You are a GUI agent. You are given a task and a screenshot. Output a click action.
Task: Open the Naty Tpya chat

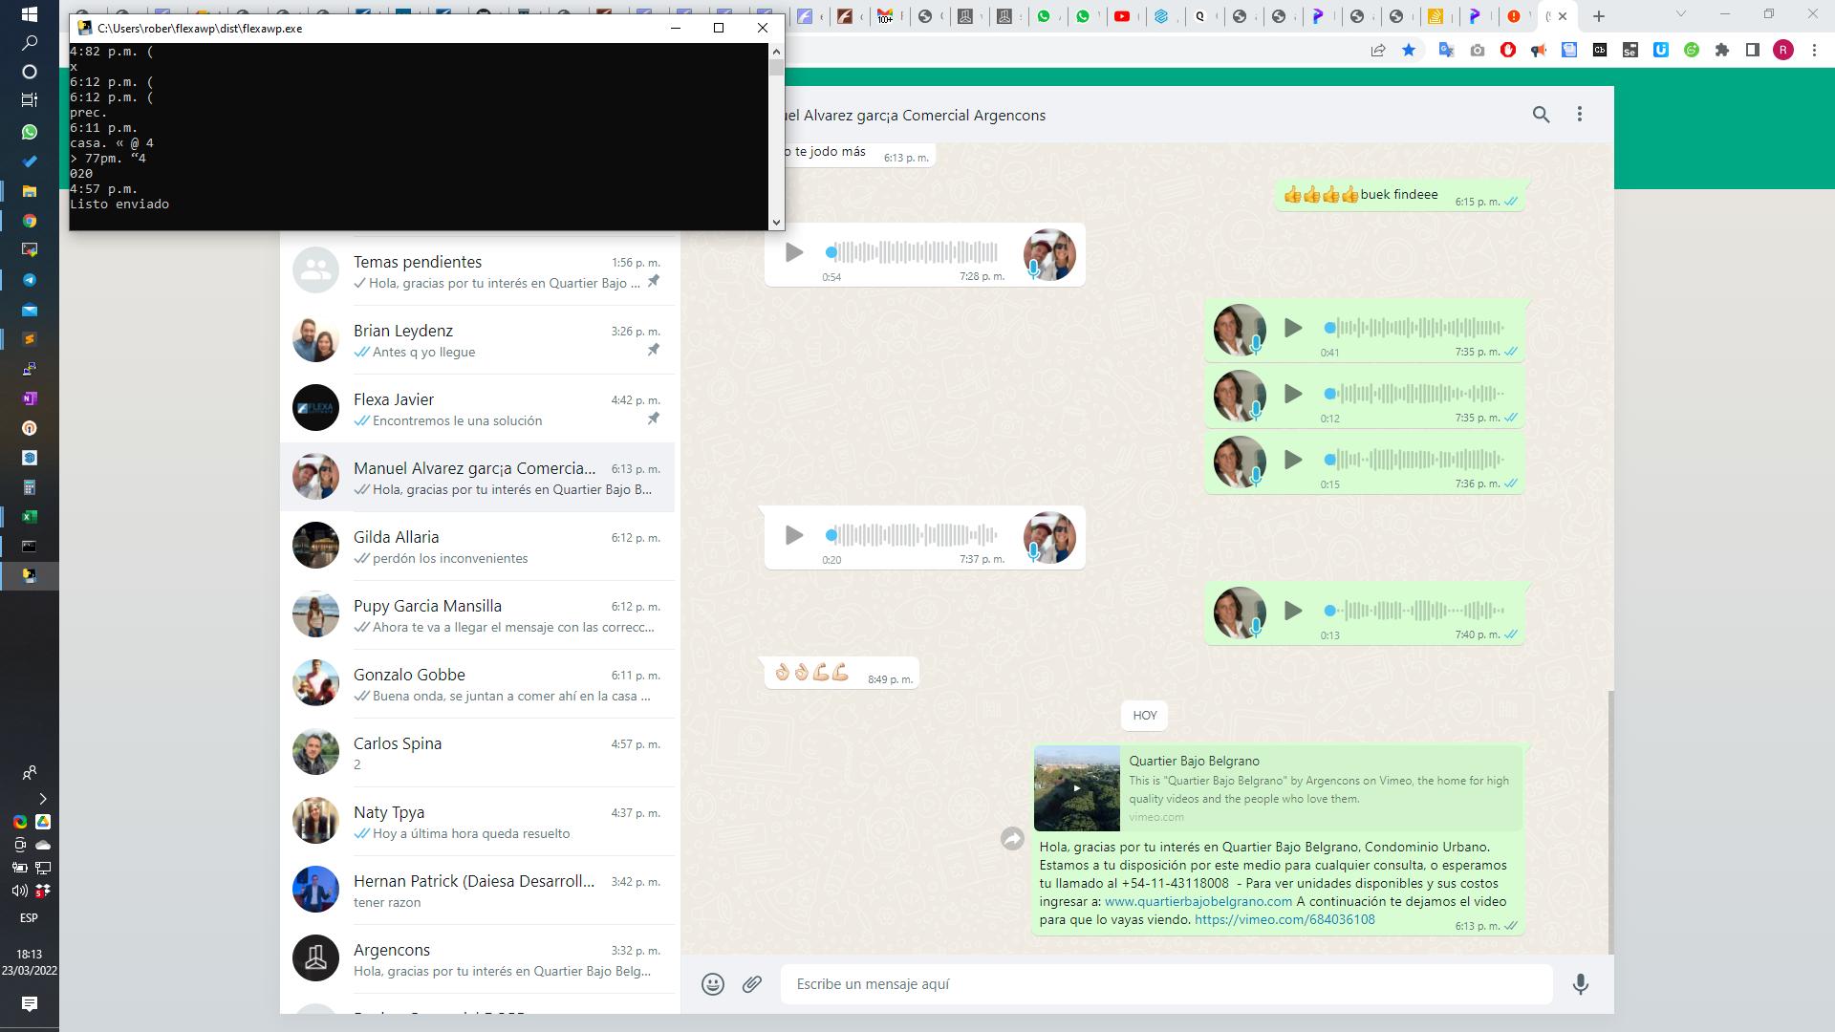478,822
